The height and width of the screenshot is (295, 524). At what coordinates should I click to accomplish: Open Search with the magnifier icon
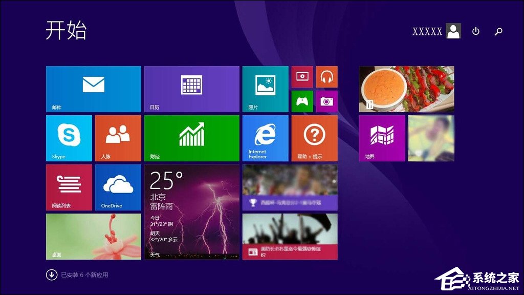498,31
